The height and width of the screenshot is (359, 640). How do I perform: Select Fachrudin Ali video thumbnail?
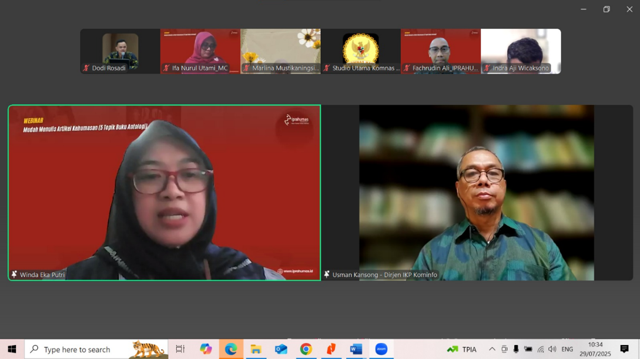441,51
